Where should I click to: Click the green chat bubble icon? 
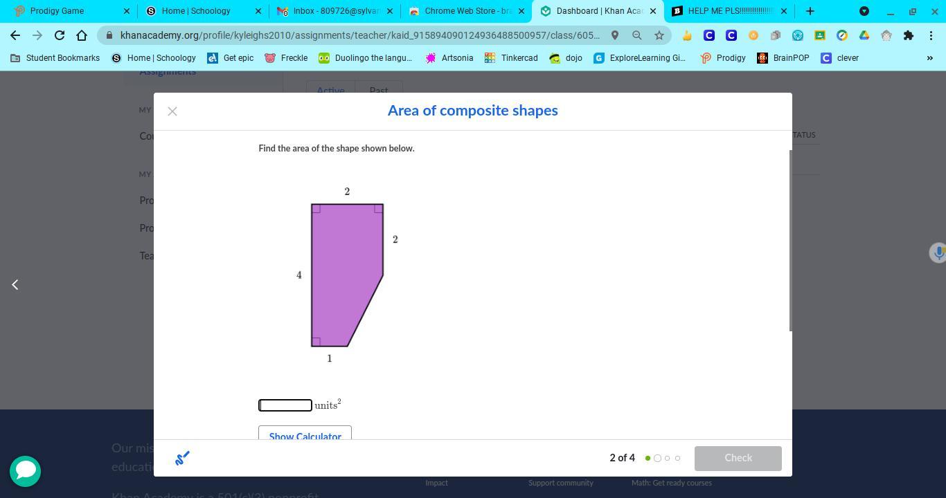pyautogui.click(x=26, y=471)
